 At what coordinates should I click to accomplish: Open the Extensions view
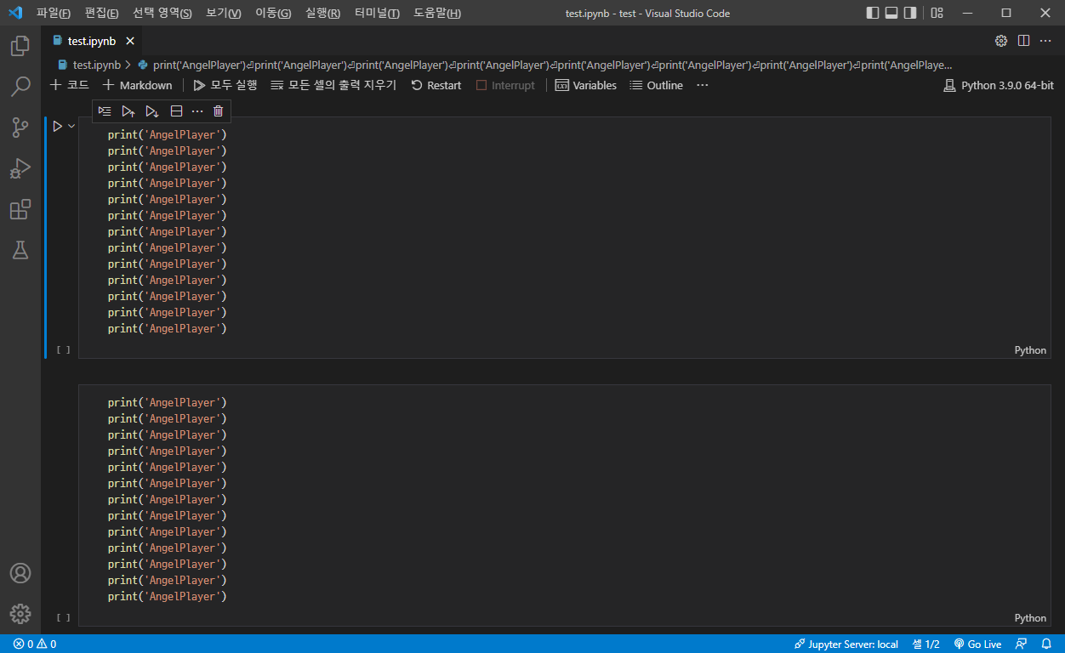(x=20, y=209)
